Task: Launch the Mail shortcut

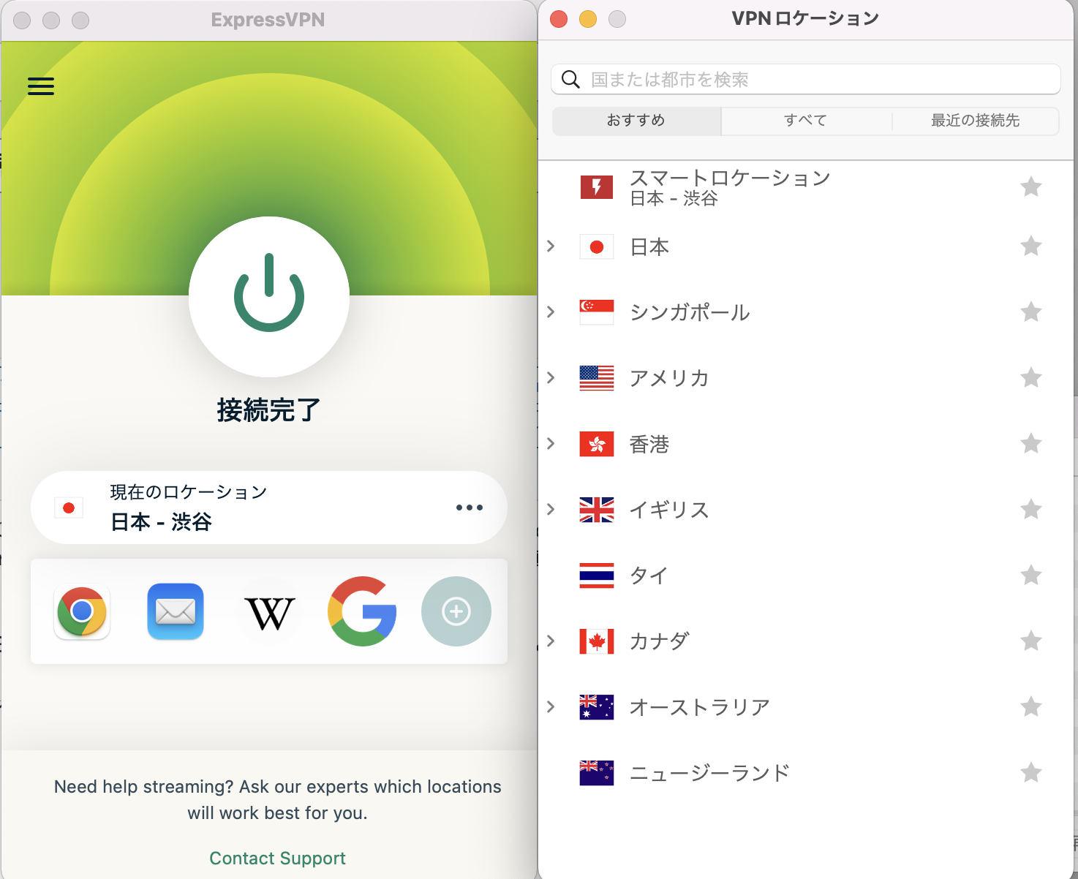Action: pos(176,611)
